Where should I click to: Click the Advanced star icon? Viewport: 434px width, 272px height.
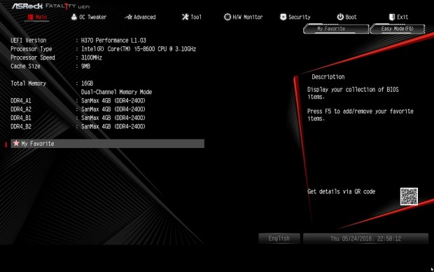(128, 18)
